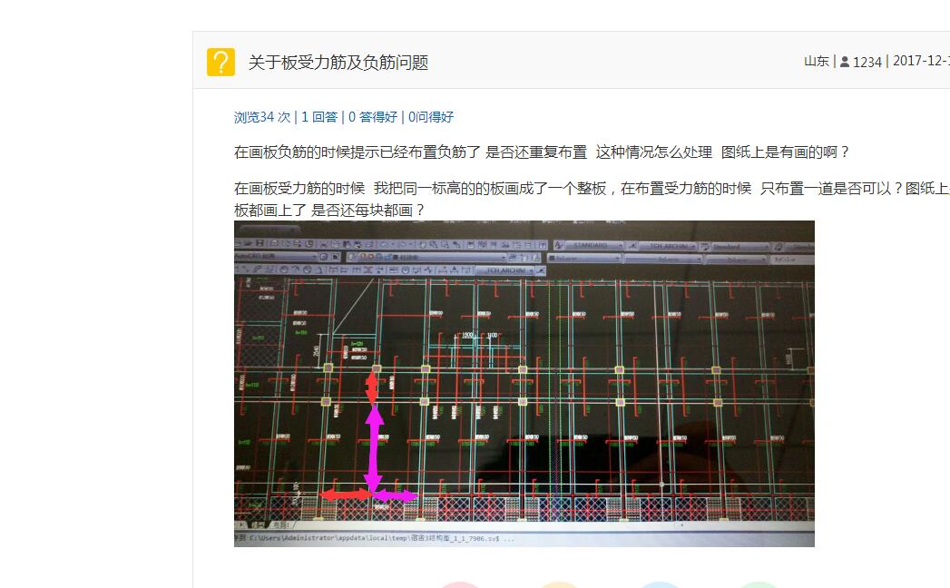The height and width of the screenshot is (588, 950).
Task: Select the 山东 region label
Action: pyautogui.click(x=816, y=61)
